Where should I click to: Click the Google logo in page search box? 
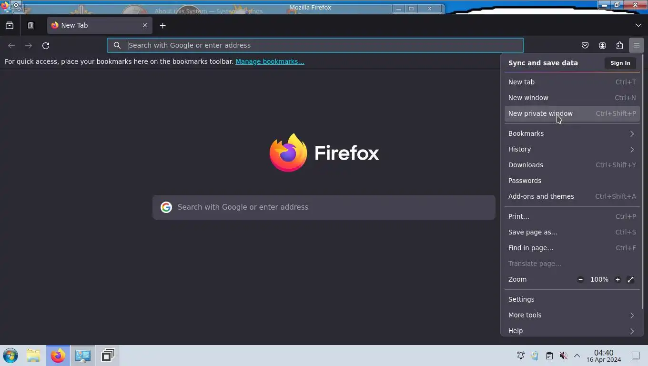[x=166, y=207]
